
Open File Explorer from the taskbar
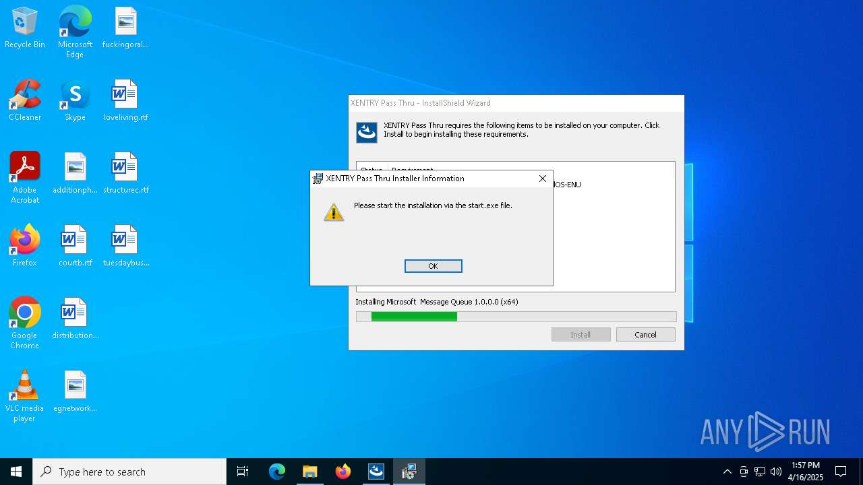coord(310,472)
